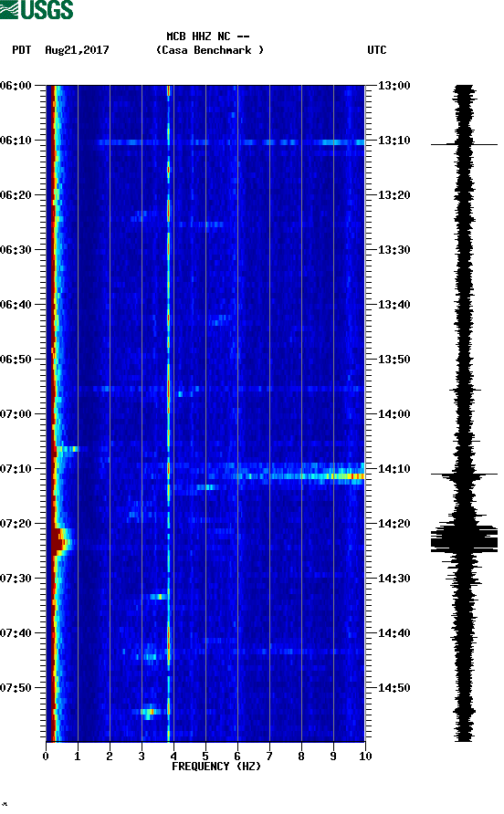Click the 3 Hz frequency tick label
The height and width of the screenshot is (814, 504).
[x=142, y=757]
